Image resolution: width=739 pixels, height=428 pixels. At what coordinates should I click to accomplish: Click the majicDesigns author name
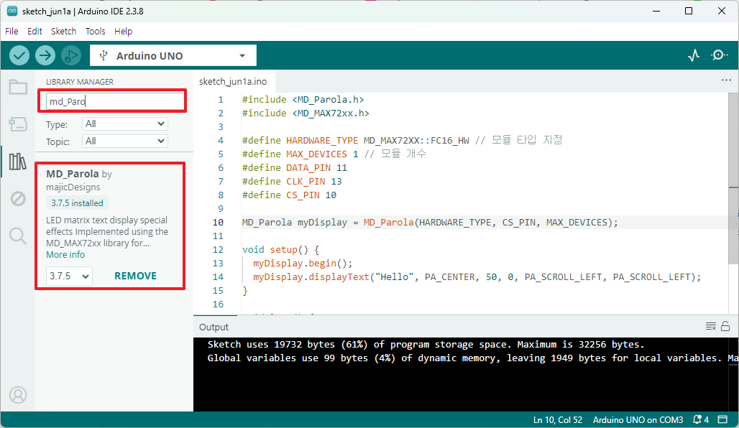73,187
